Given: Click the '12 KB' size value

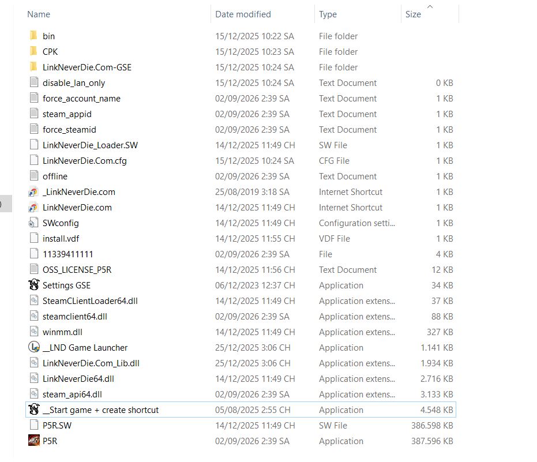Looking at the screenshot, I should pyautogui.click(x=442, y=270).
